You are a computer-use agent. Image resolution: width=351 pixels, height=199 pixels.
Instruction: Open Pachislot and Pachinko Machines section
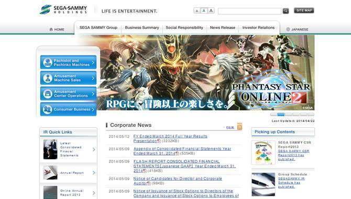(x=68, y=62)
